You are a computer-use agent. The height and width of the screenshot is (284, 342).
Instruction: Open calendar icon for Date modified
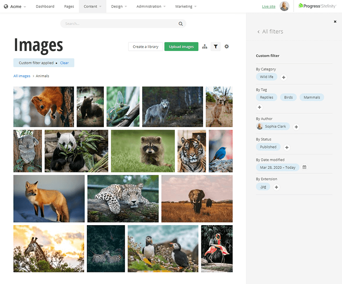click(x=304, y=167)
